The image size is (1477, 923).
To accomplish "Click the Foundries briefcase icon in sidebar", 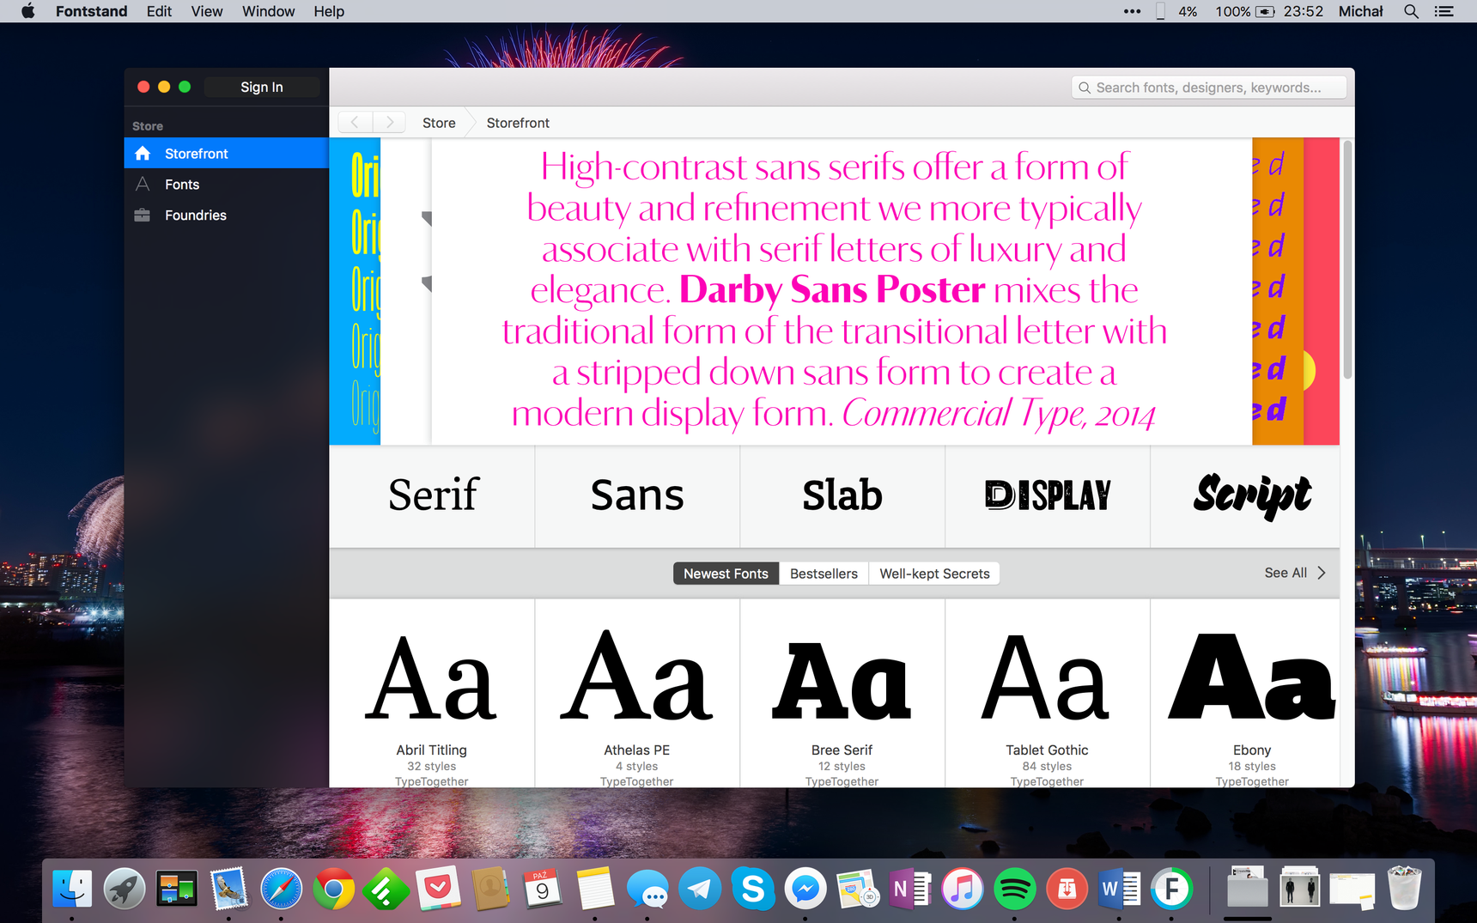I will [143, 216].
